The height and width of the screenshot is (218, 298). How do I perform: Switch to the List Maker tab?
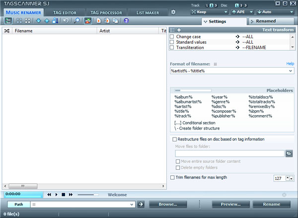coord(148,13)
